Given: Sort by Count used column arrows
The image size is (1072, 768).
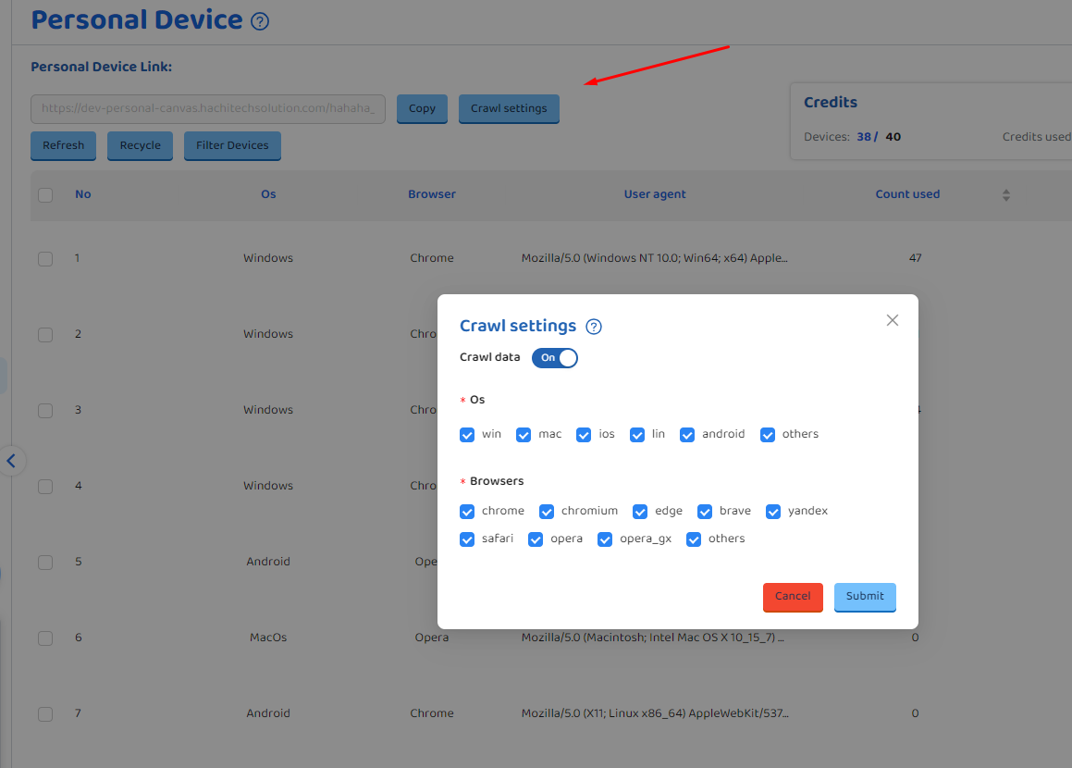Looking at the screenshot, I should 1006,195.
